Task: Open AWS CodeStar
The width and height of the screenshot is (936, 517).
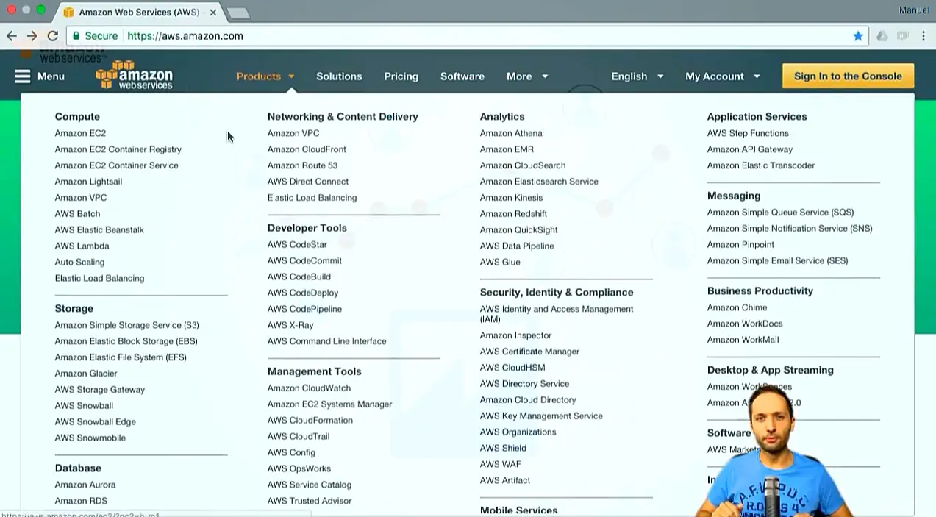Action: pos(297,245)
